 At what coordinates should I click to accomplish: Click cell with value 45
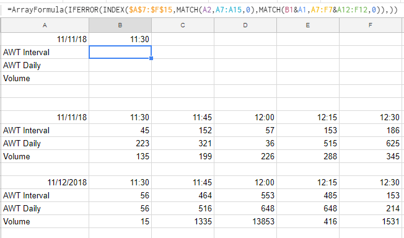click(x=120, y=130)
